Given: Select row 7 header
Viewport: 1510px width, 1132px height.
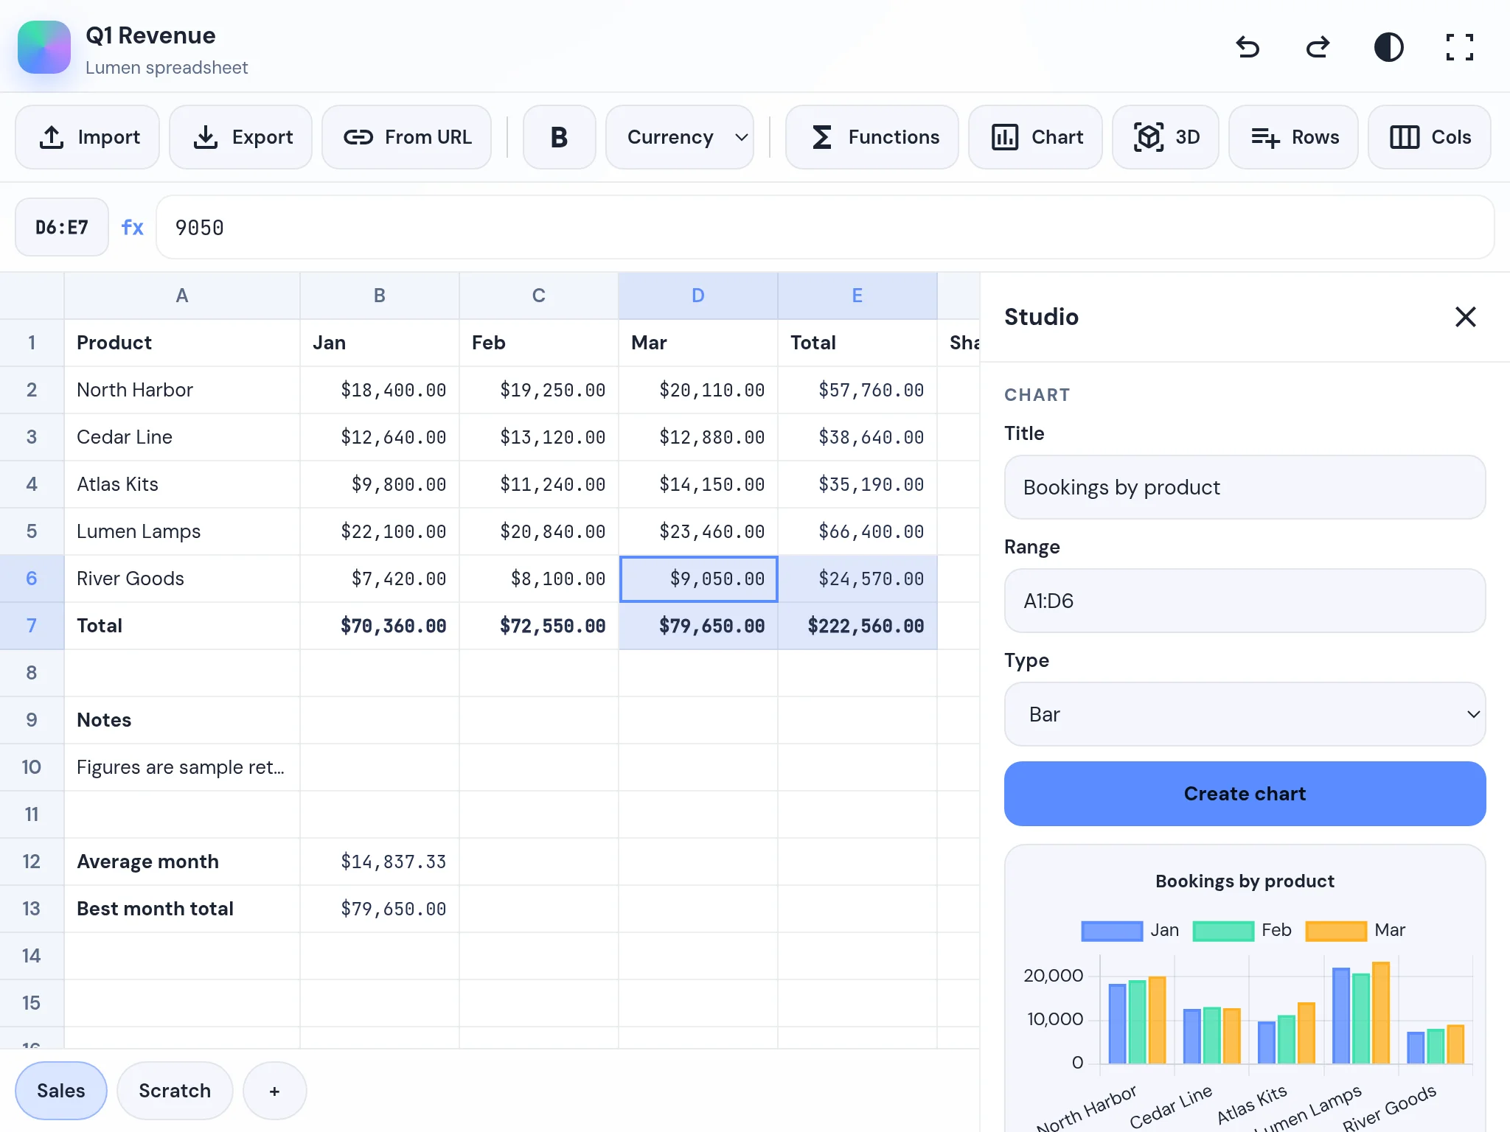Looking at the screenshot, I should point(32,626).
